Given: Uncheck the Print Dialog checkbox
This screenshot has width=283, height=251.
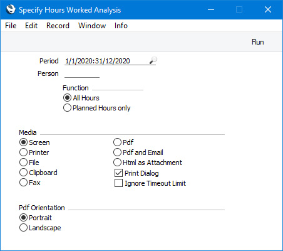Looking at the screenshot, I should 118,173.
